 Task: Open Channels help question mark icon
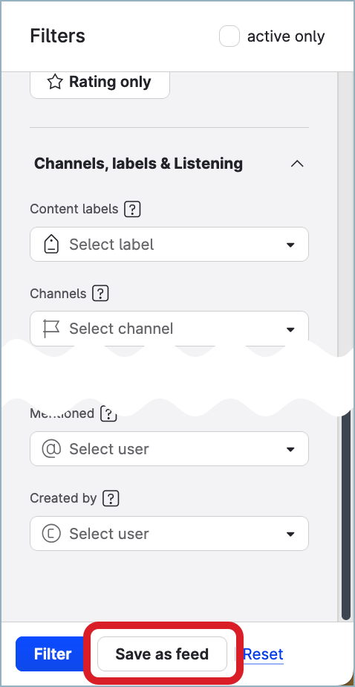coord(100,293)
